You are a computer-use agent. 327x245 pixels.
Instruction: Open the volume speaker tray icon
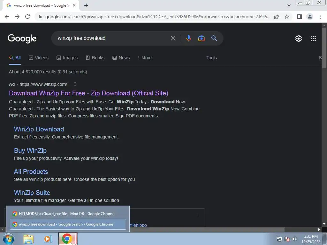click(294, 239)
